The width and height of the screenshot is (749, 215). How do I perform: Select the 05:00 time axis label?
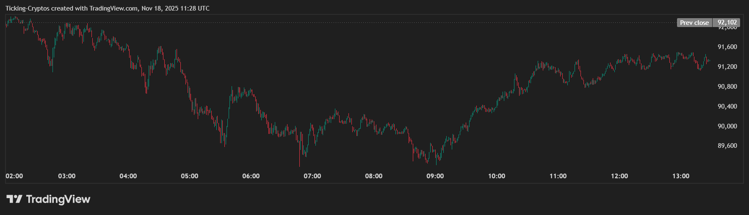click(190, 176)
